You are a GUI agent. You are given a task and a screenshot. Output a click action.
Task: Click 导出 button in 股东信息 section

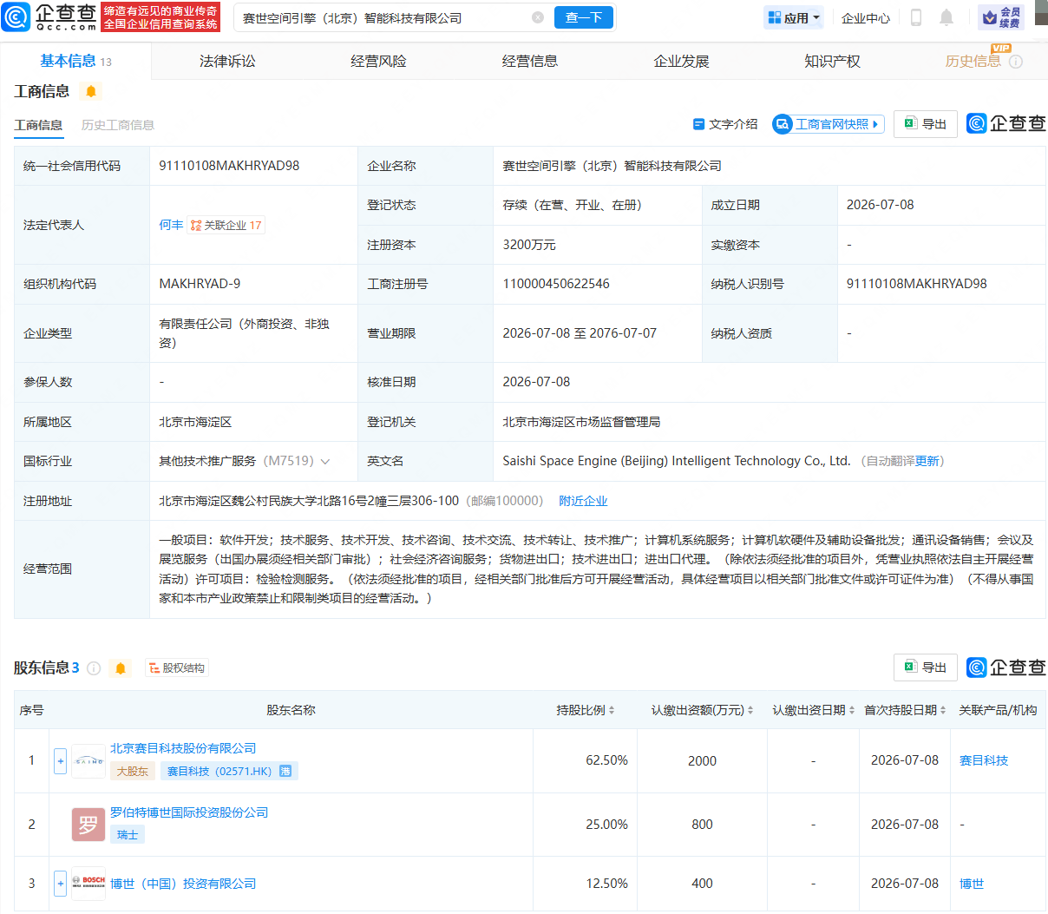tap(926, 667)
